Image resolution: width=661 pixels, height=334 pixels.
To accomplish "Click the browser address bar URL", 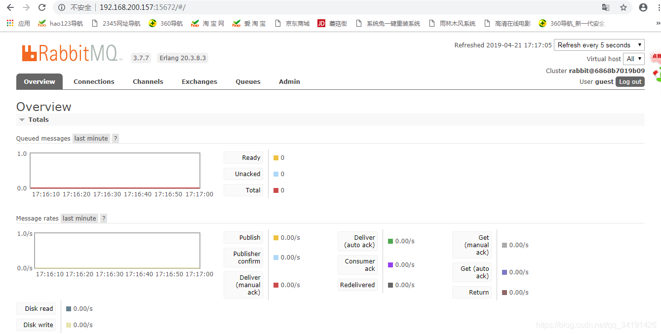I will [143, 7].
